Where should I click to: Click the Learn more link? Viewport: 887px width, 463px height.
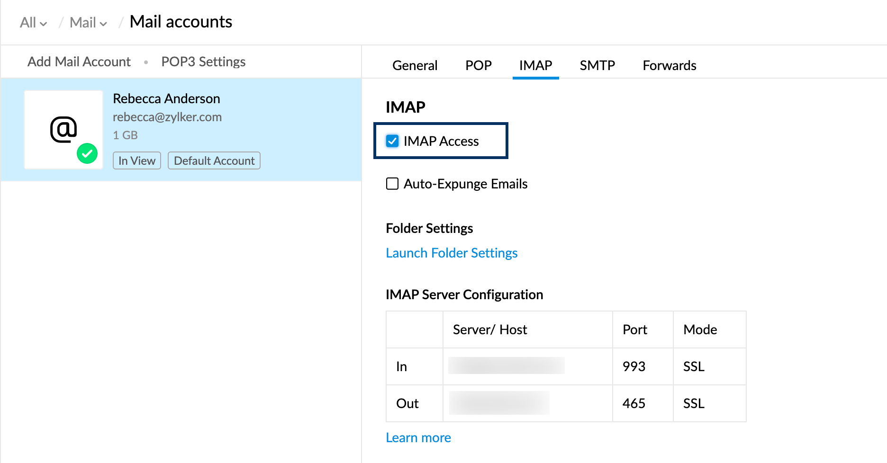click(418, 437)
